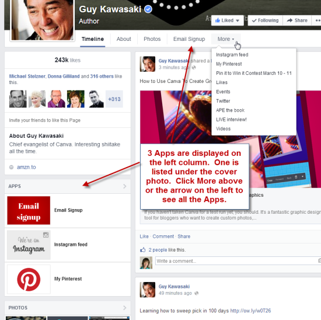This screenshot has width=321, height=320.
Task: Click the globe icon beside 3 minutes ago
Action: [x=194, y=67]
